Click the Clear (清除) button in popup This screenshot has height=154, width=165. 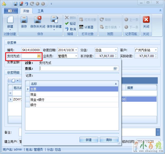click(x=109, y=140)
